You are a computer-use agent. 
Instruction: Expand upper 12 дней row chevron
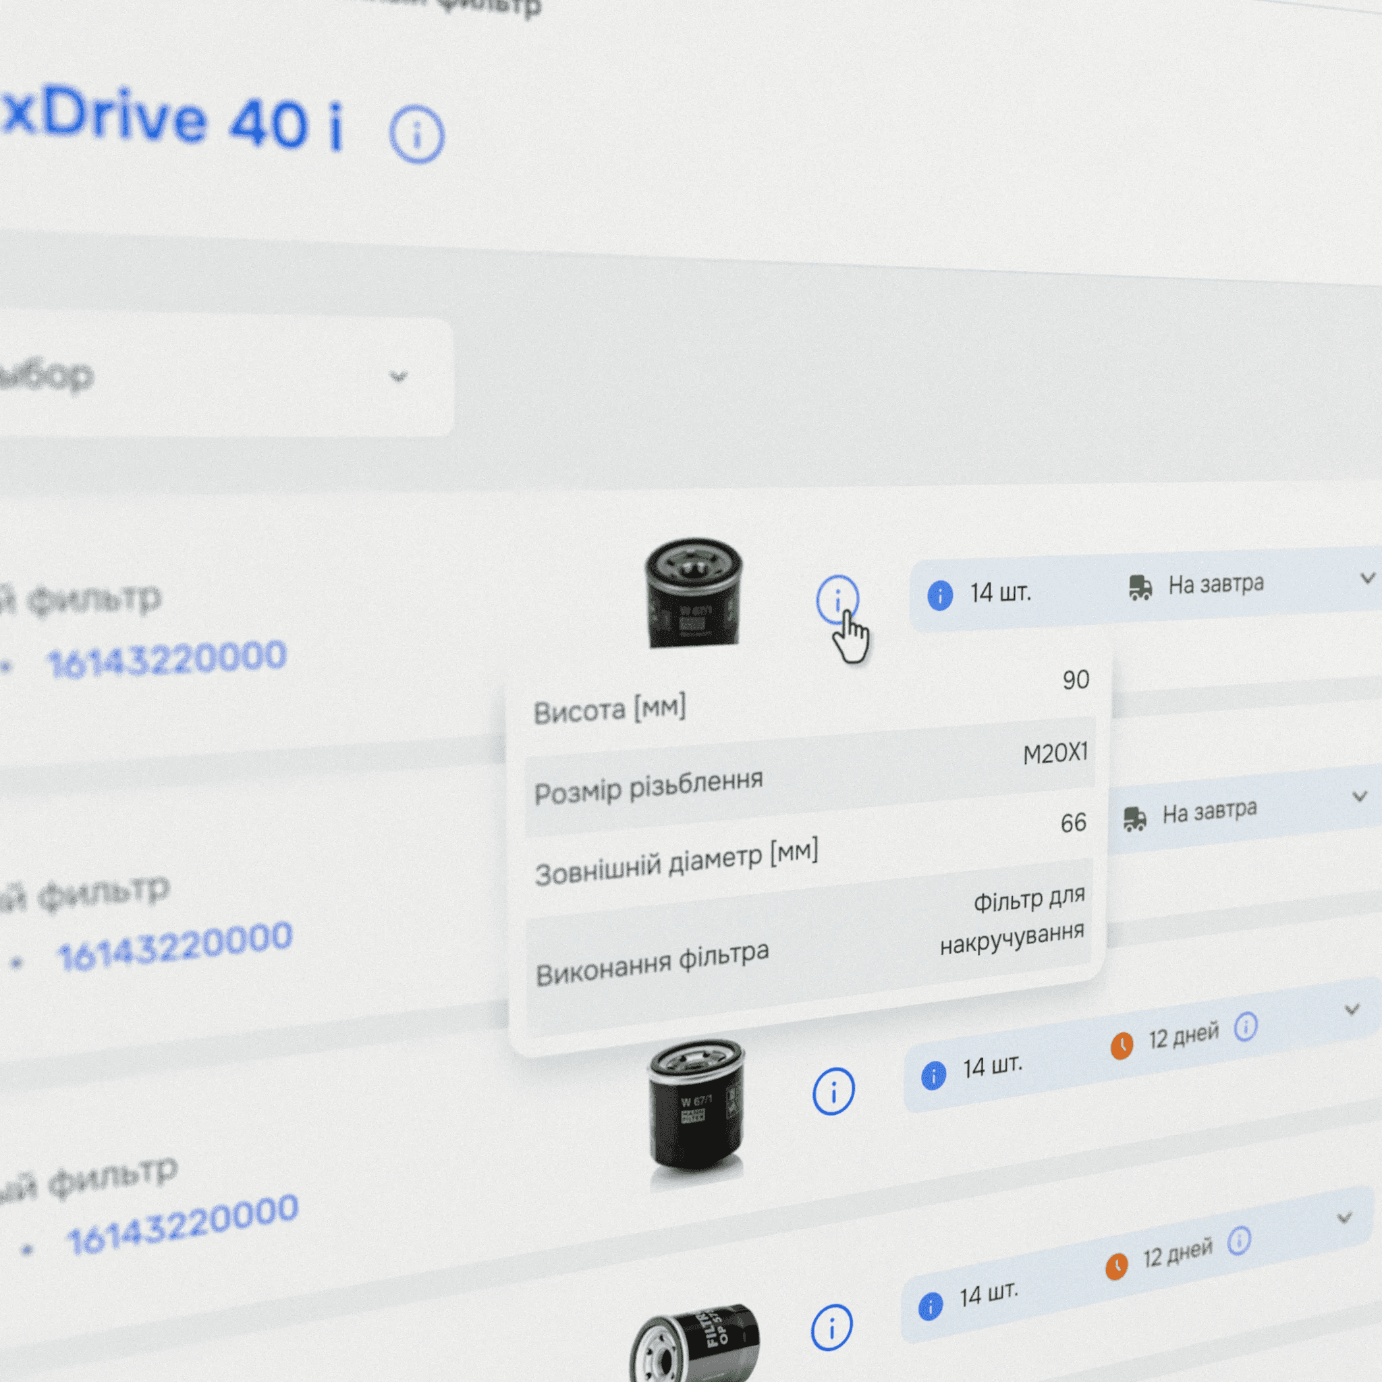tap(1352, 1010)
